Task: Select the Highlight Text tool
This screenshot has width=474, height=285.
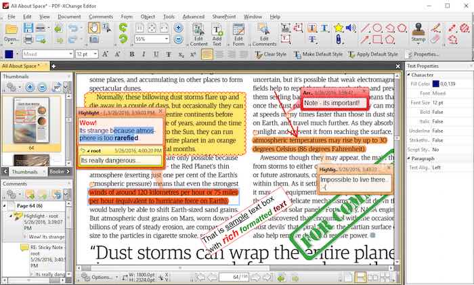Action: (312, 28)
